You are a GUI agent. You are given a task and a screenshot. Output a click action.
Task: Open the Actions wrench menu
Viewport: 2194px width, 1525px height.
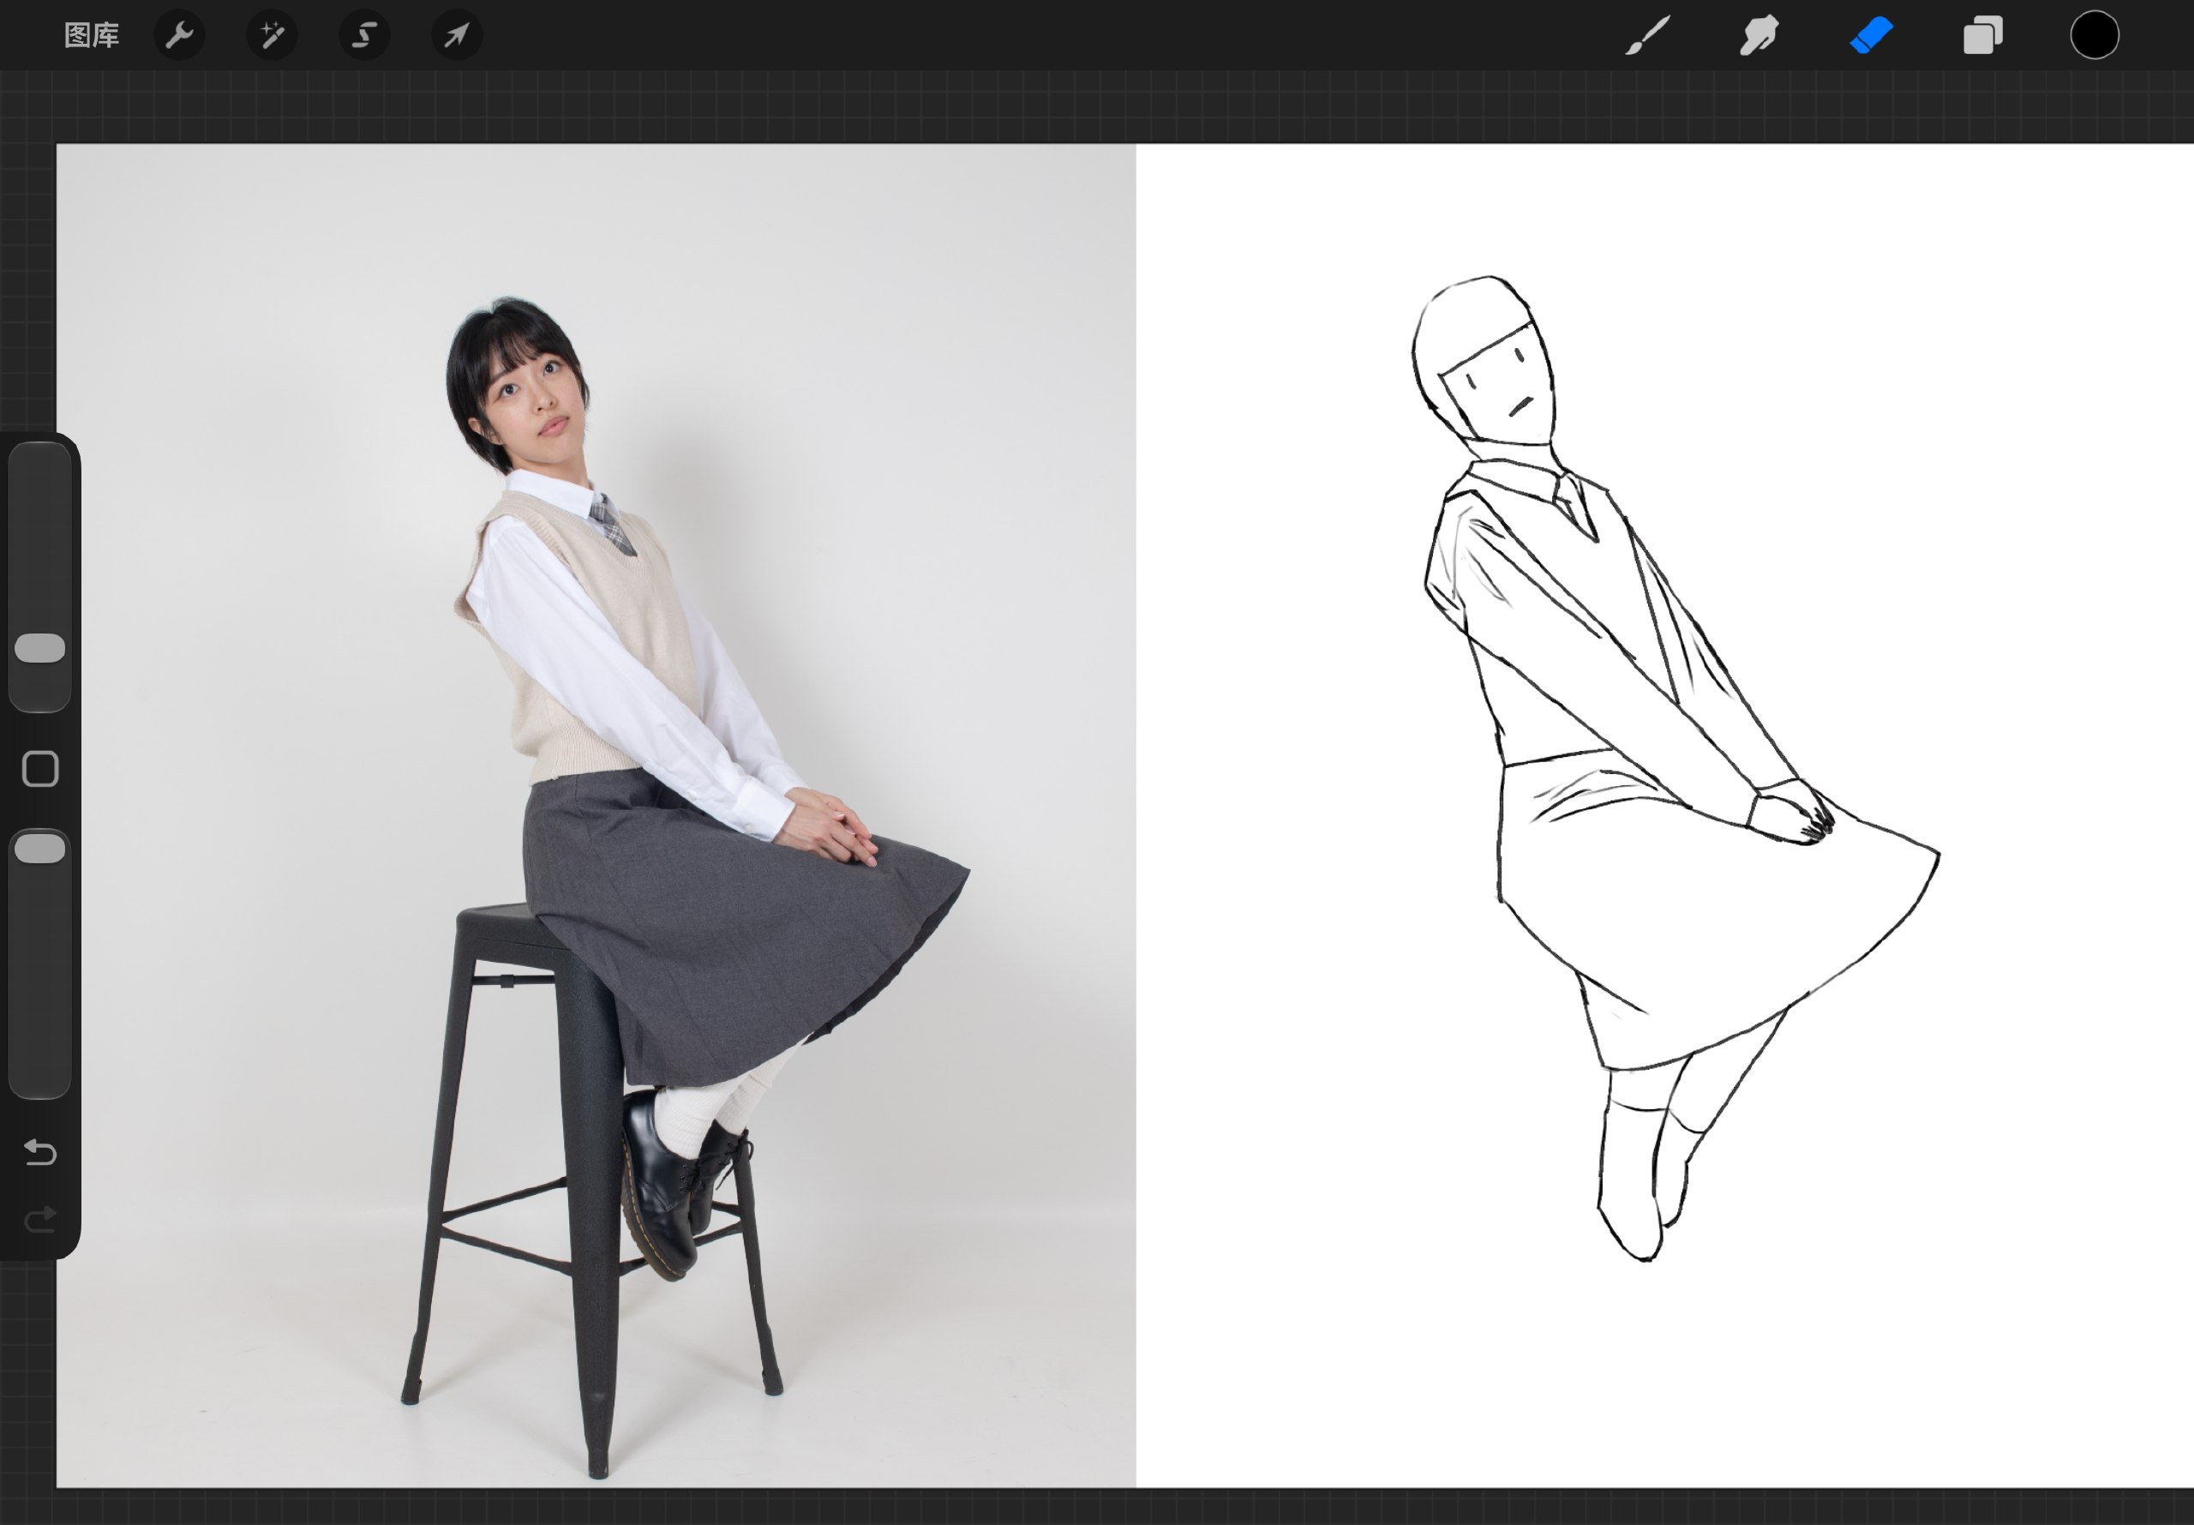coord(180,36)
